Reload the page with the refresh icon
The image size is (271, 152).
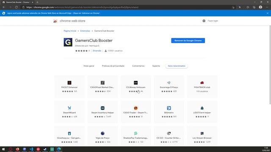[16, 7]
